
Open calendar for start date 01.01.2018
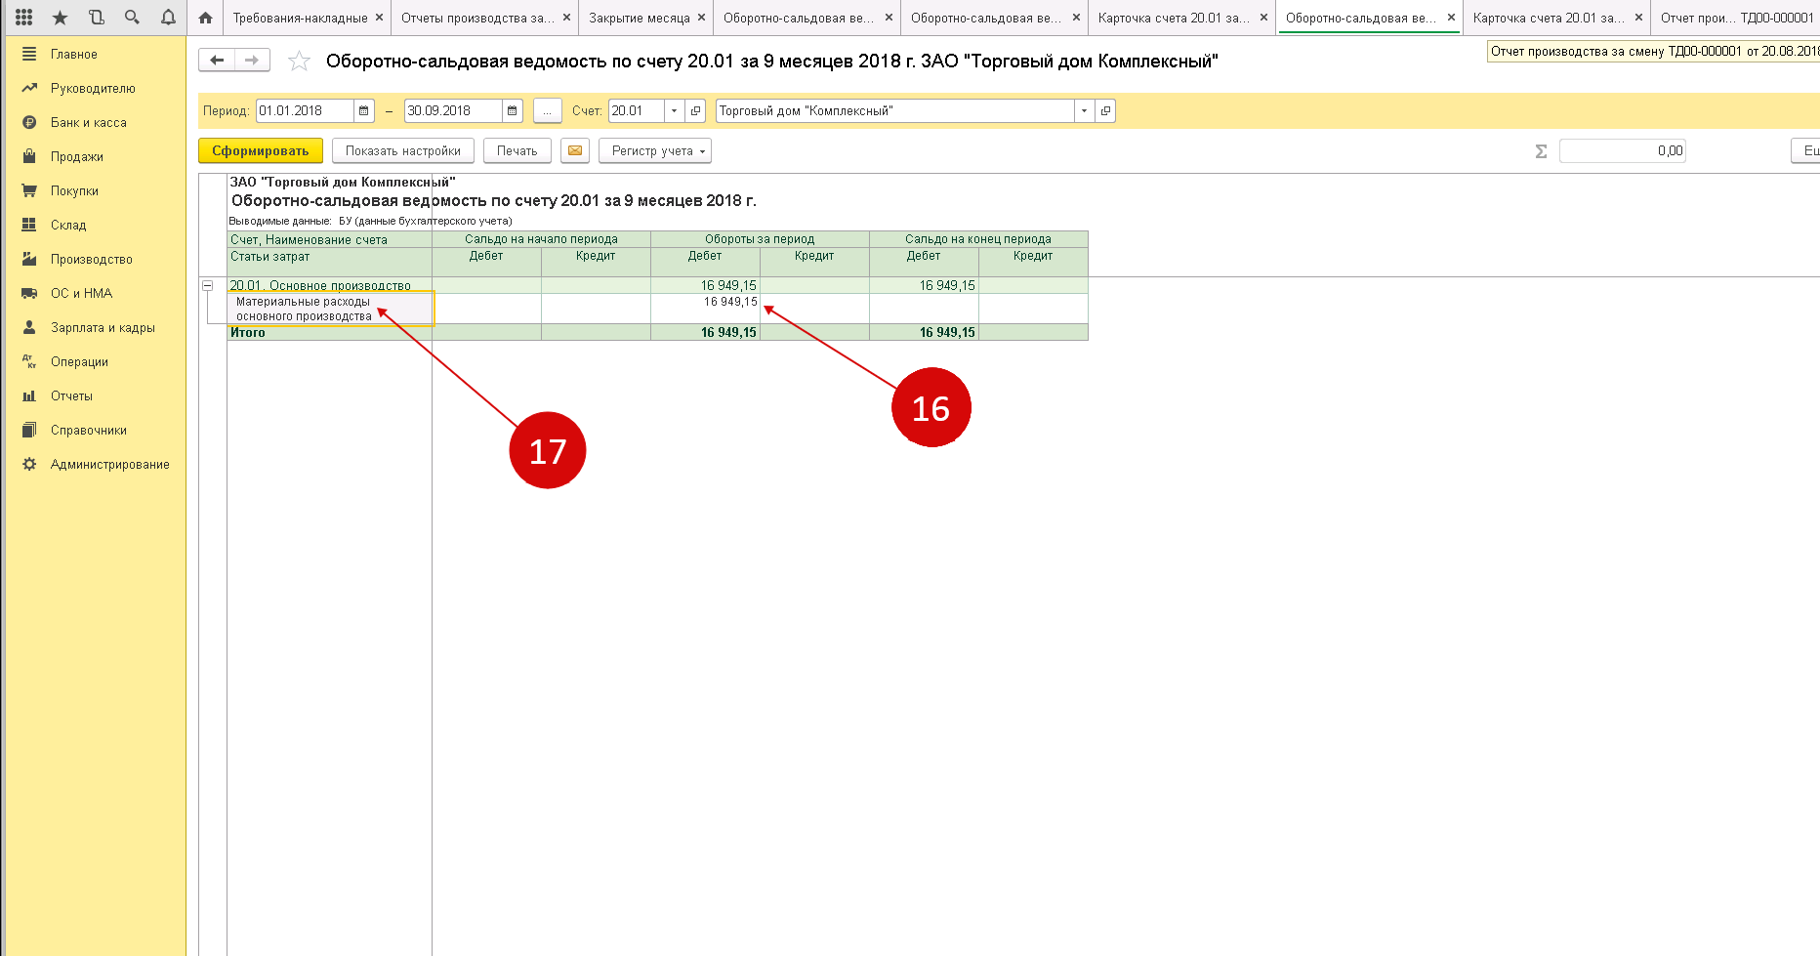[x=363, y=111]
